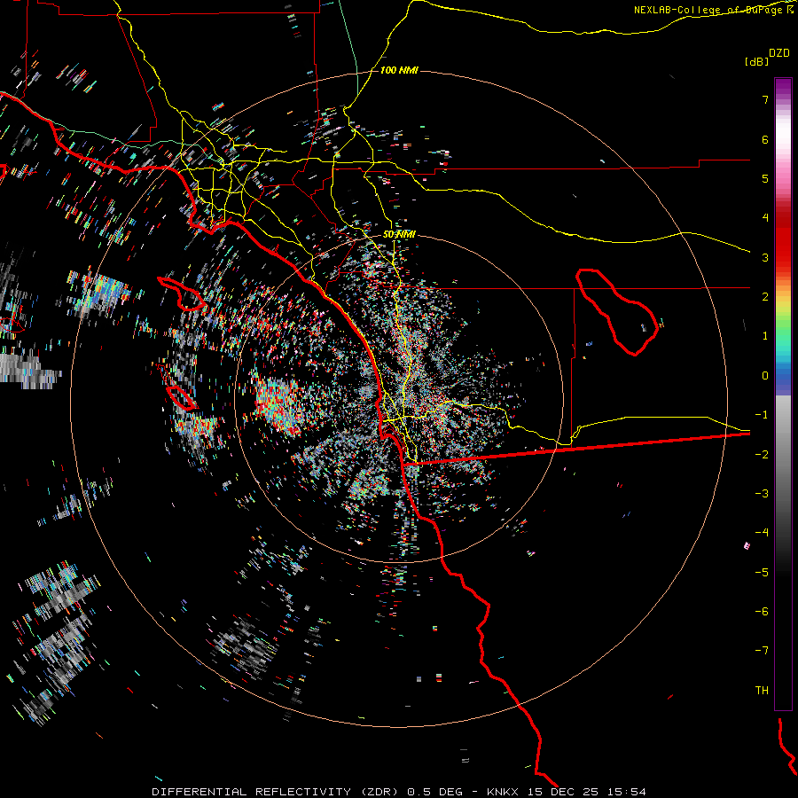
Task: Click the -4 label on the legend
Action: pos(762,532)
